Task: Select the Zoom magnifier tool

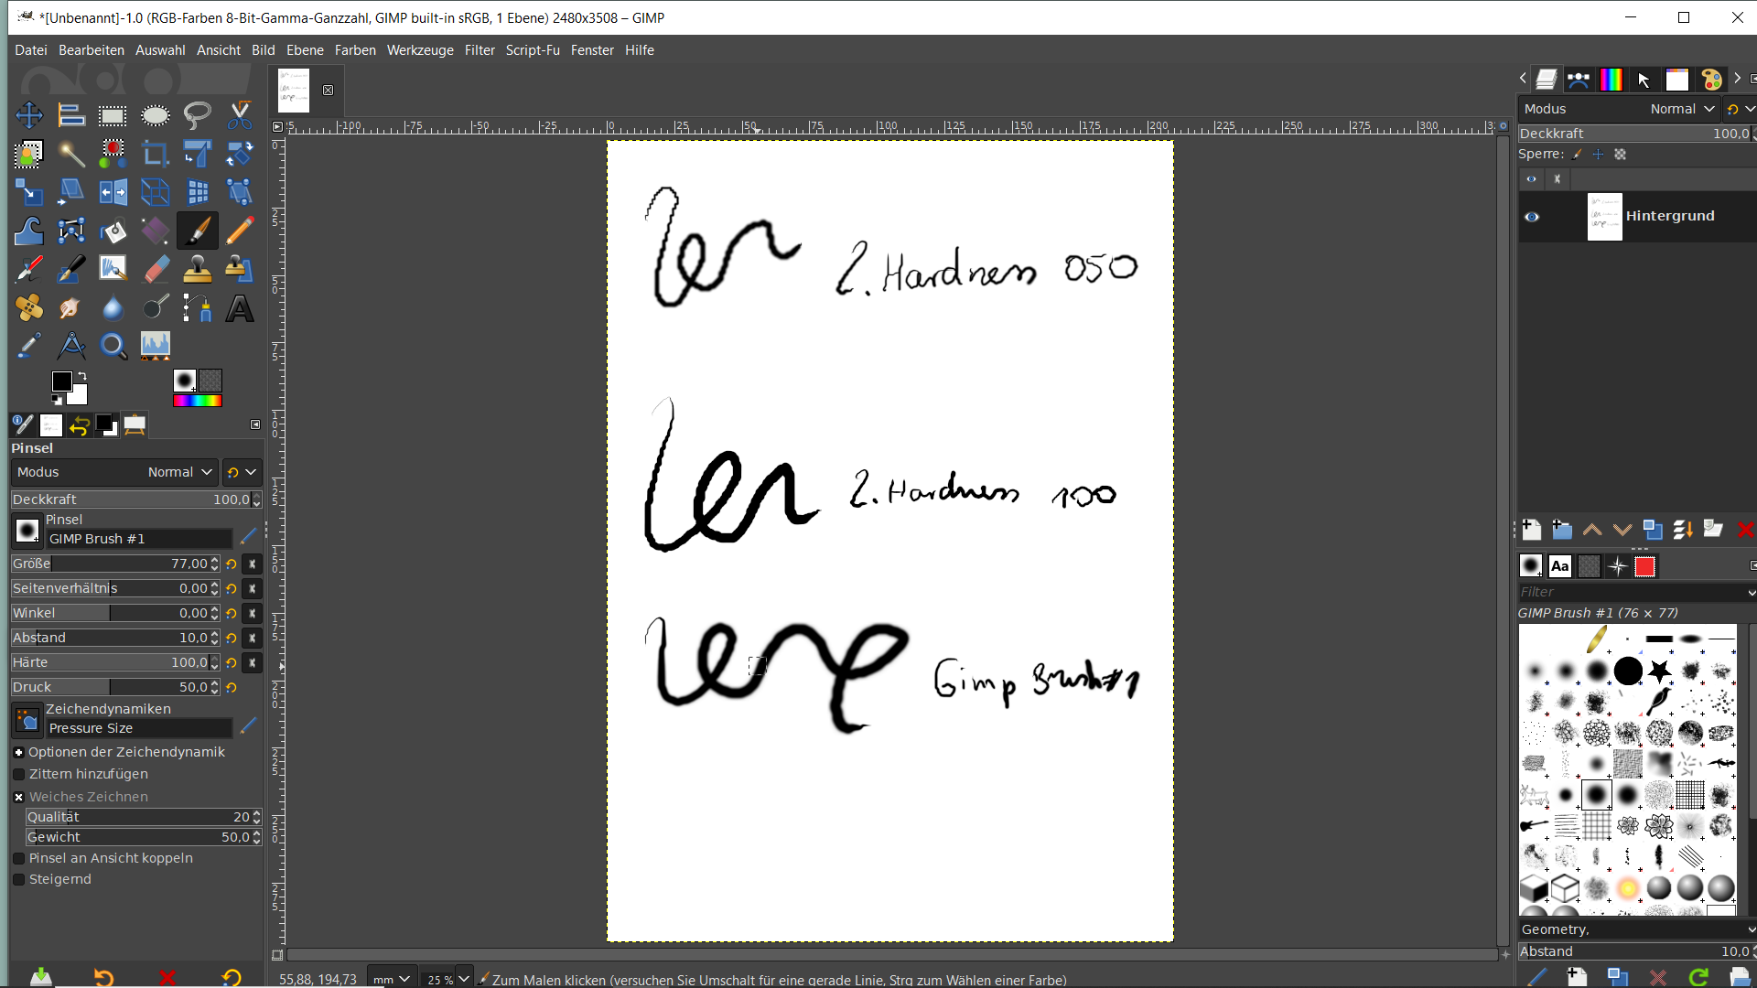Action: pos(113,346)
